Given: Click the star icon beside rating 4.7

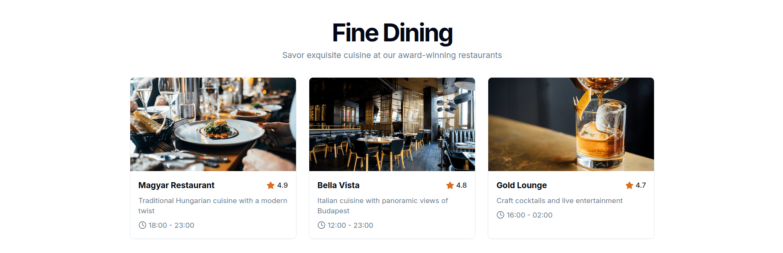Looking at the screenshot, I should (x=629, y=185).
